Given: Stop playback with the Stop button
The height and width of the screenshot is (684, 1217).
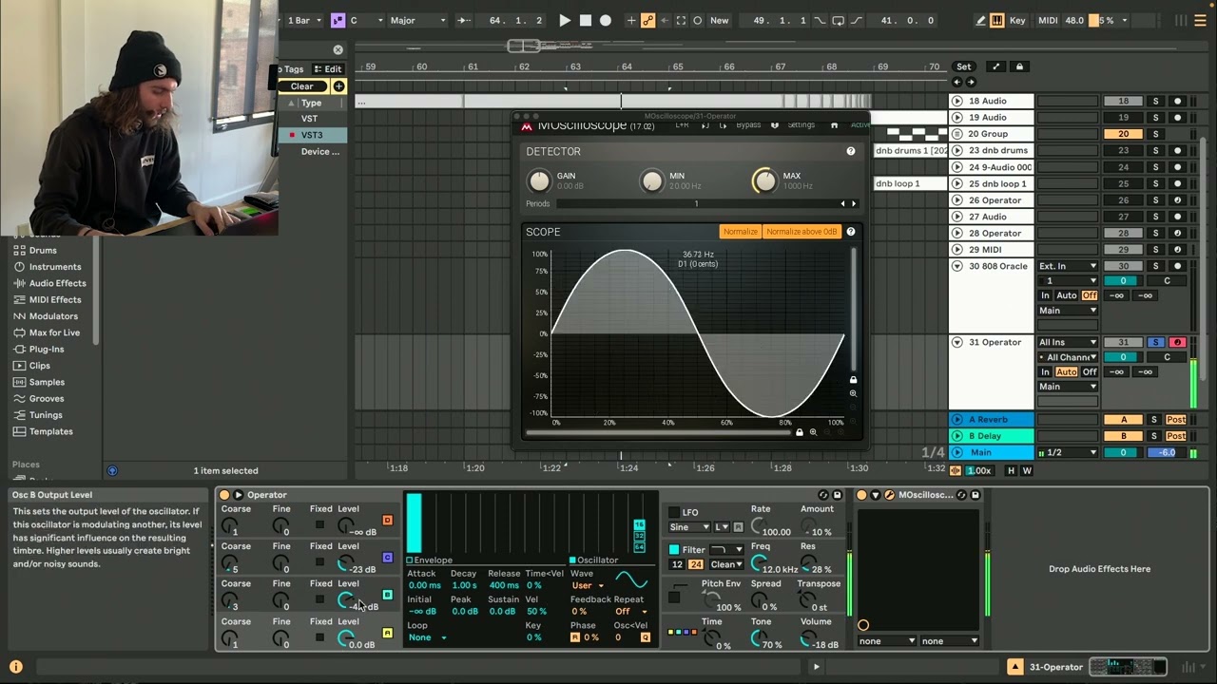Looking at the screenshot, I should (x=586, y=20).
